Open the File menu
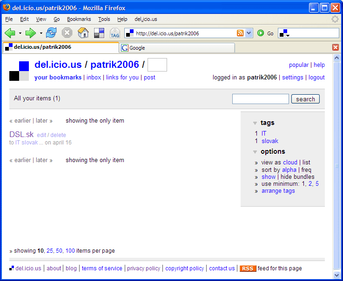Viewport: 343px width, 281px height. coord(9,19)
